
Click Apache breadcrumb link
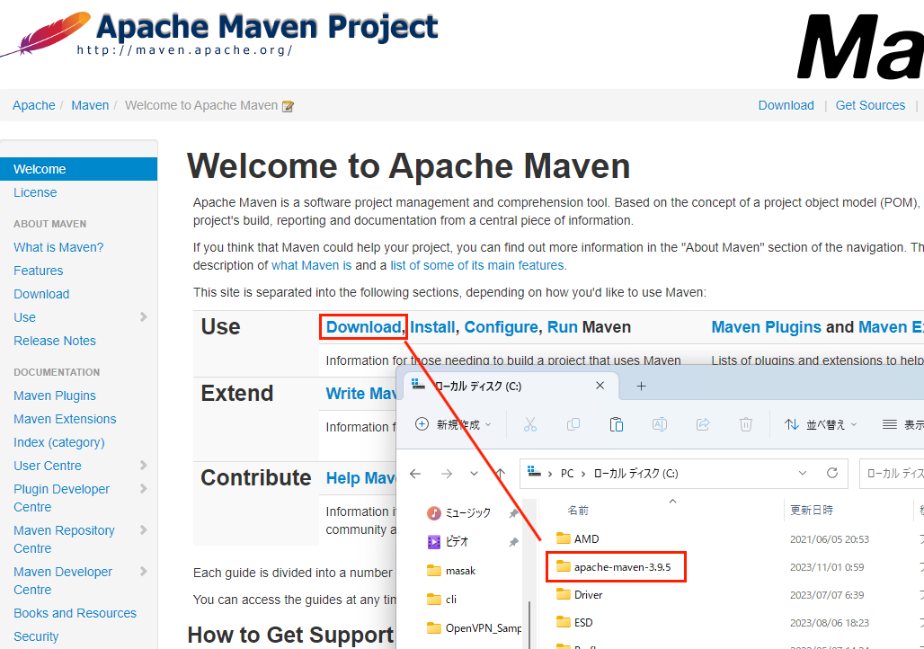pyautogui.click(x=33, y=105)
